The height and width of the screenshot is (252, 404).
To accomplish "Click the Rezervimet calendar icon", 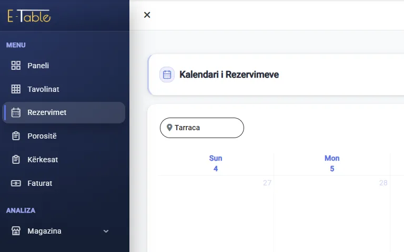I will pos(16,112).
